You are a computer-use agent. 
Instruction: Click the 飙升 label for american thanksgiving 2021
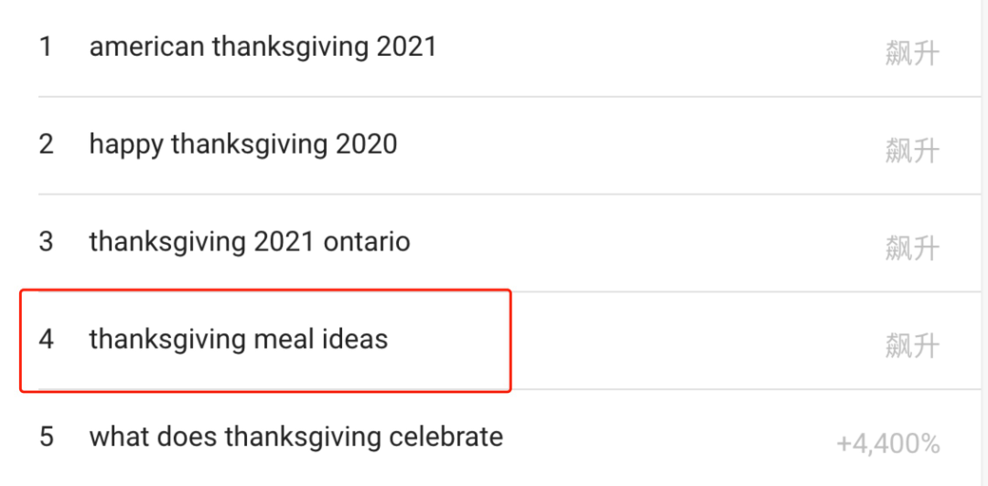click(912, 53)
